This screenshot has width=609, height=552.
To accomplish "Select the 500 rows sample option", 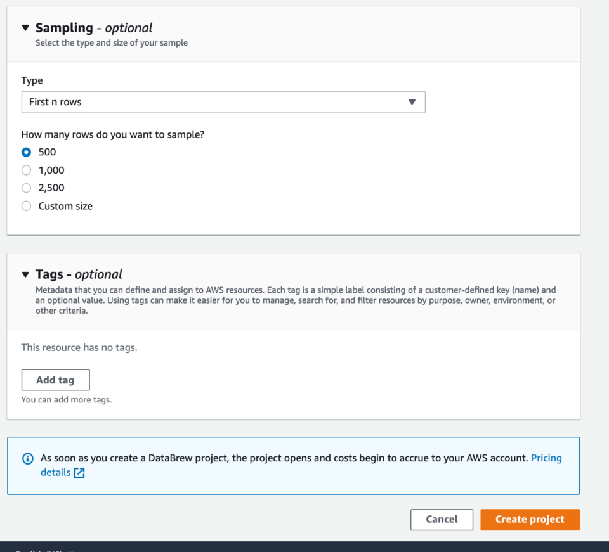I will pyautogui.click(x=25, y=152).
